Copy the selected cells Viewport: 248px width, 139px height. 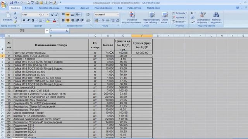pos(15,17)
